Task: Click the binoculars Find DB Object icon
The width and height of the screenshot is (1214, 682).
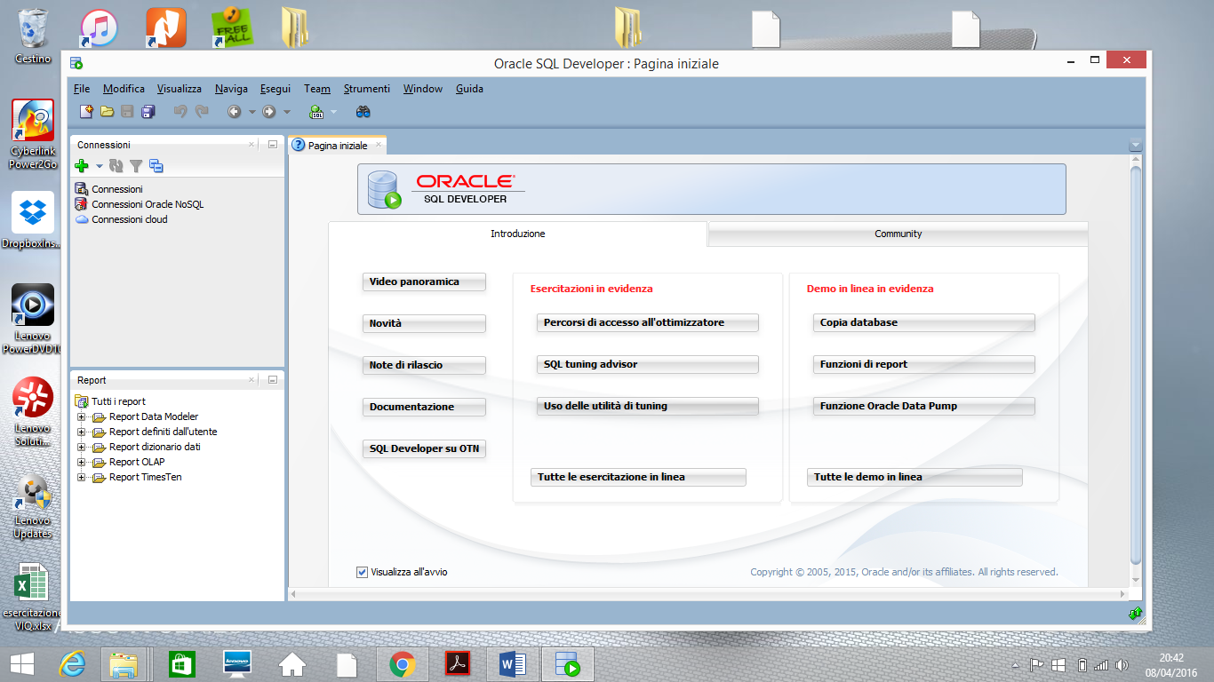Action: [363, 112]
